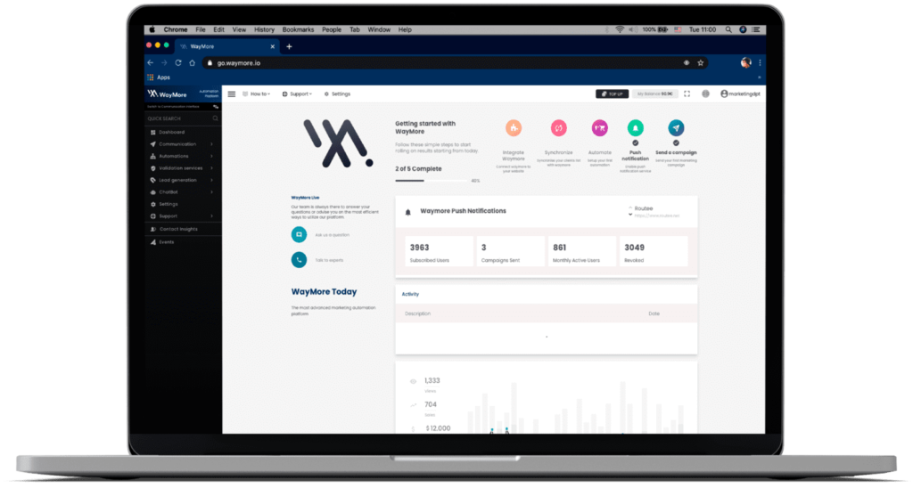Toggle sidebar with the hamburger menu icon

point(232,94)
